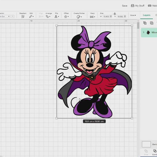Image resolution: width=157 pixels, height=157 pixels.
Task: Expand the Edit dropdown arrow
Action: click(33, 17)
